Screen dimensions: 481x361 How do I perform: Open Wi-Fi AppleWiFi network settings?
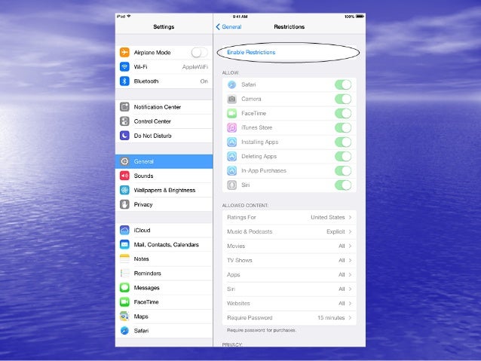(x=164, y=67)
